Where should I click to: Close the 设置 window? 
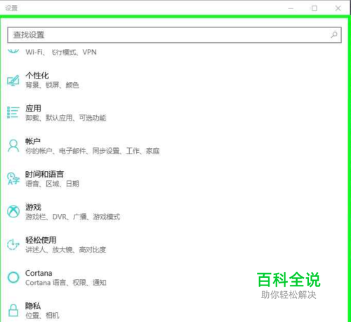pyautogui.click(x=338, y=8)
